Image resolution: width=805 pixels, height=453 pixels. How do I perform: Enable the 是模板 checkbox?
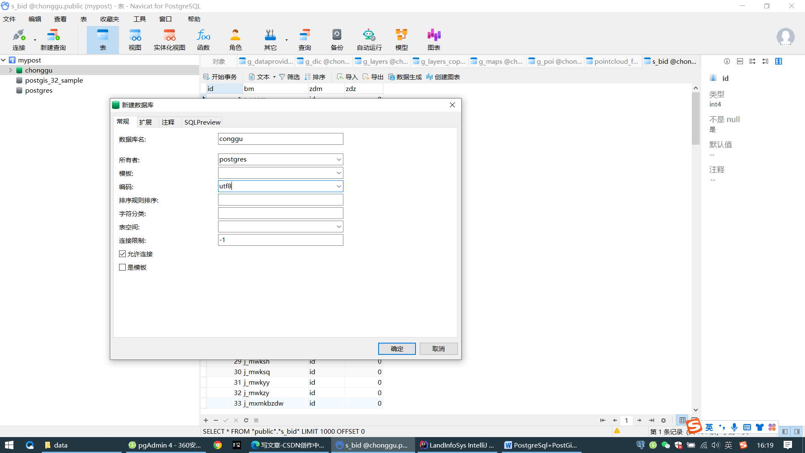[x=122, y=267]
